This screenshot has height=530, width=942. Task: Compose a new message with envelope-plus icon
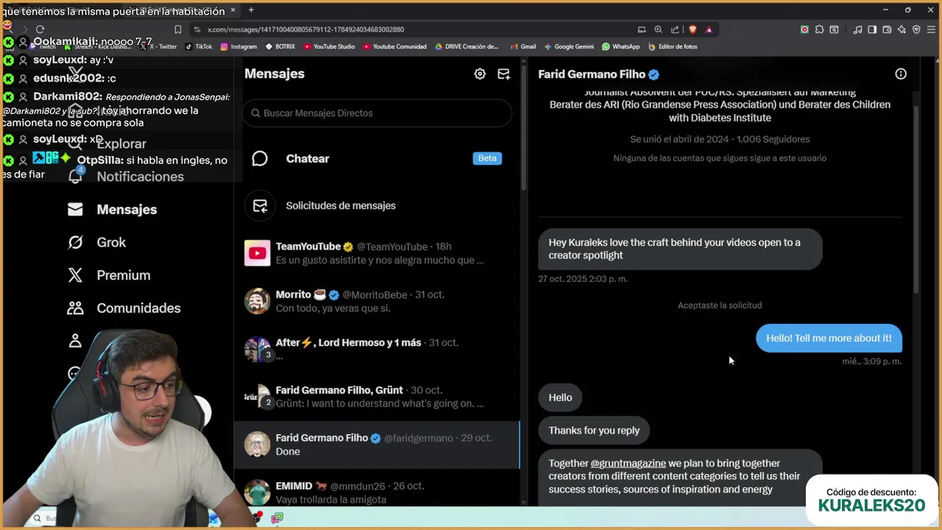[x=503, y=74]
